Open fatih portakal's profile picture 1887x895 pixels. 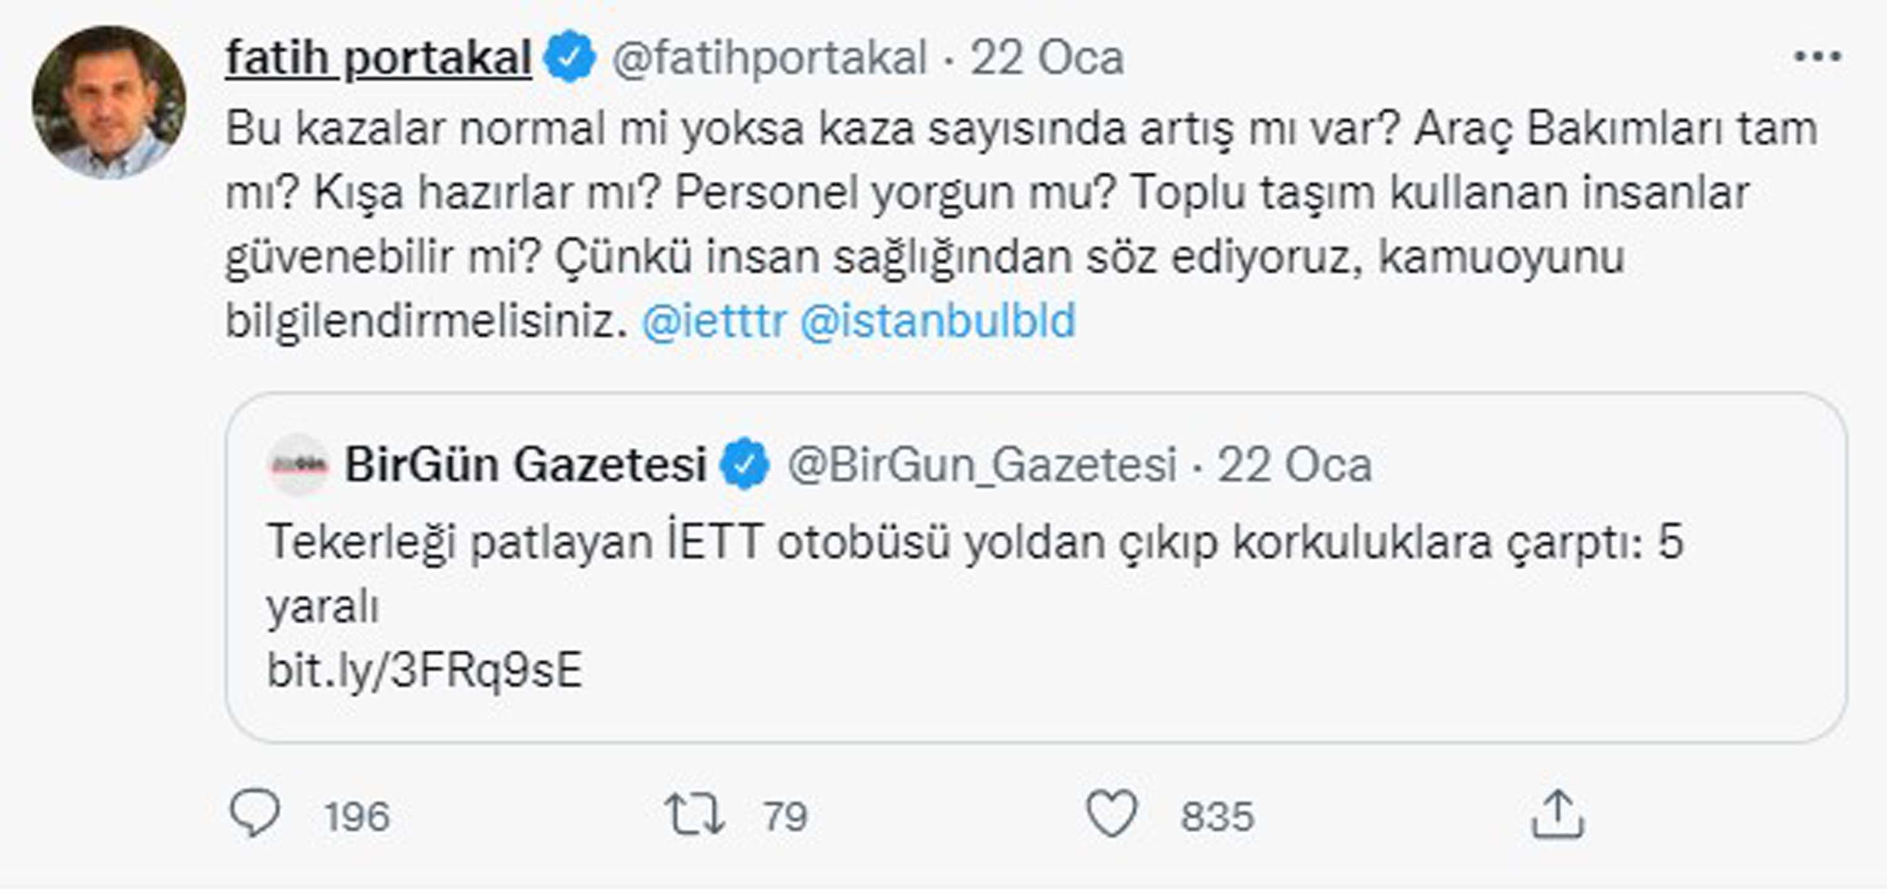(108, 97)
